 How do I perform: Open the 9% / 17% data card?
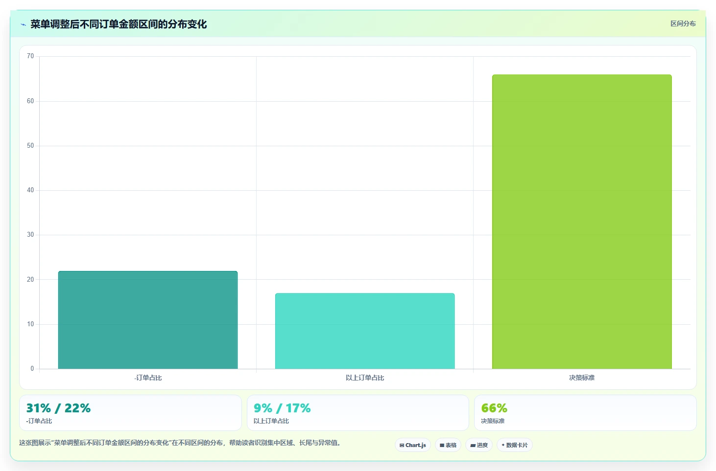(x=358, y=413)
